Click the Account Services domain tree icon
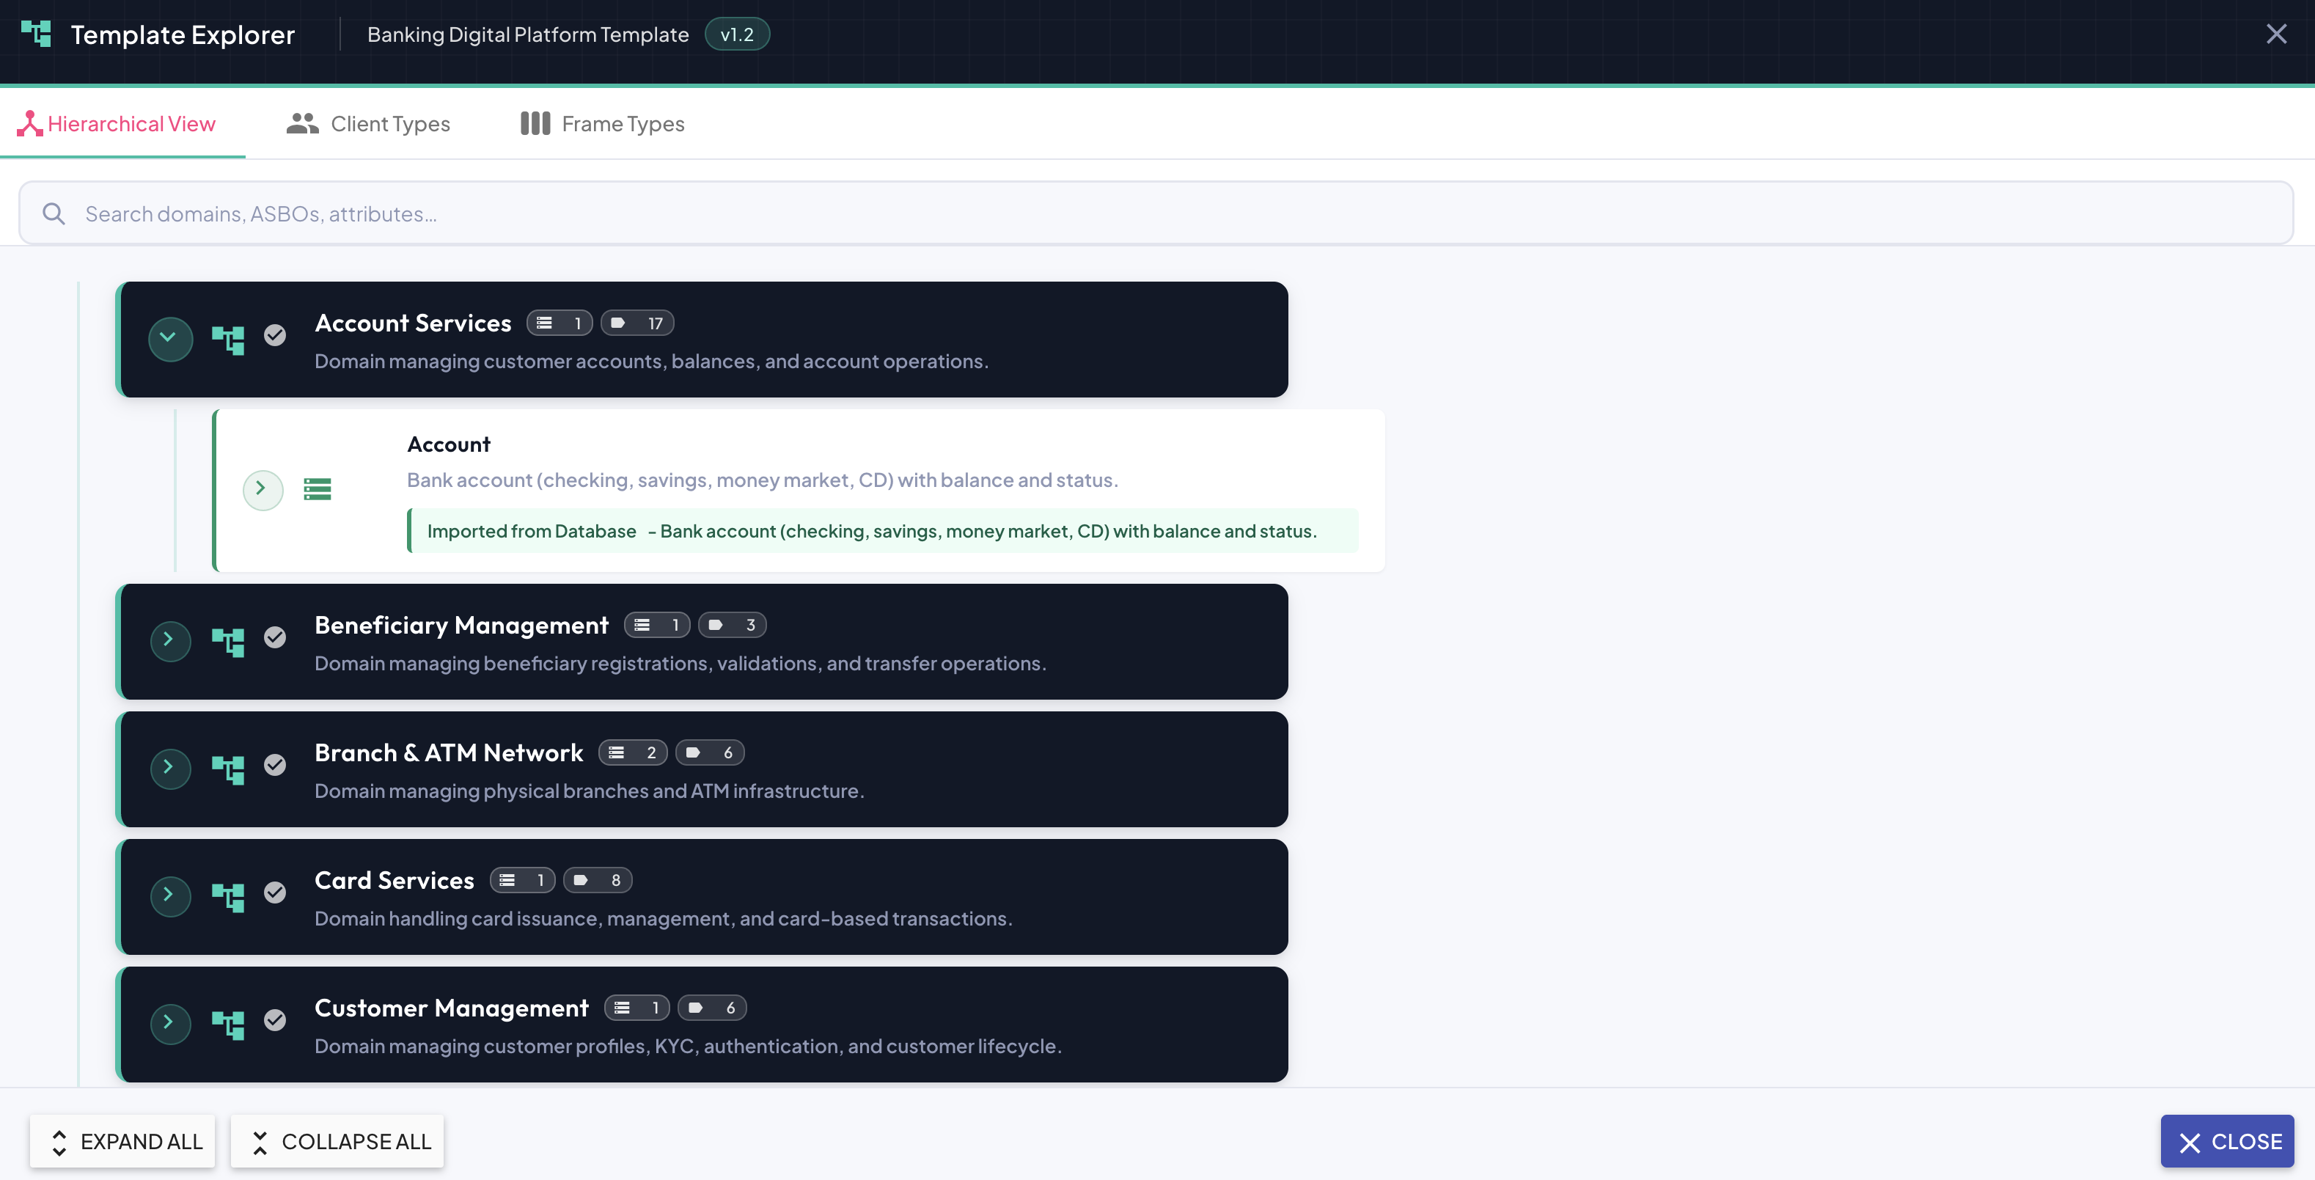 pos(228,340)
